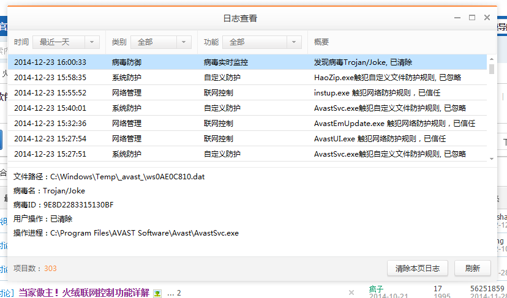The height and width of the screenshot is (298, 507).
Task: Click the log list scrollbar thumb
Action: [x=492, y=69]
